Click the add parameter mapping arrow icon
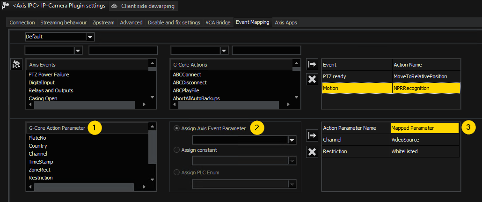 coord(312,136)
